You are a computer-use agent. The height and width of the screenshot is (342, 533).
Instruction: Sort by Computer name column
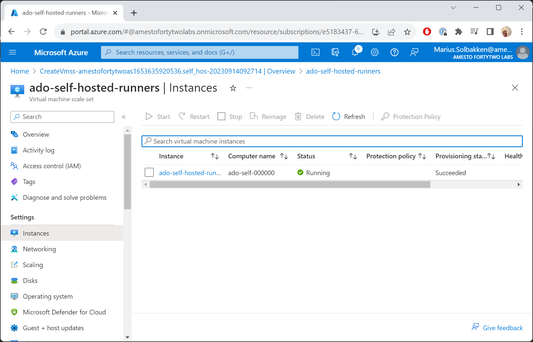coord(284,156)
